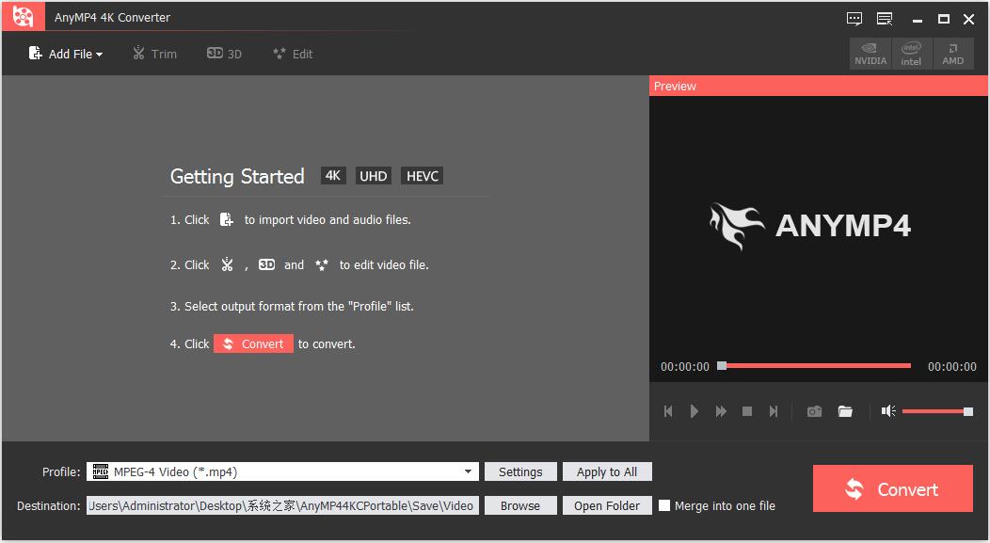Toggle AMD acceleration icon
Screen dimensions: 990x543
point(952,54)
